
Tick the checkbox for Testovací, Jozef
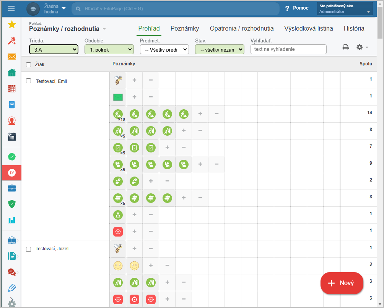(28, 249)
